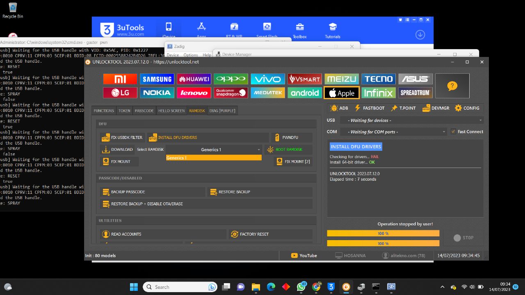Click the first 100 % progress bar

point(383,234)
